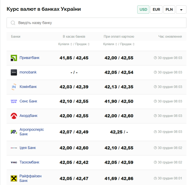Click the Sense Bank logo icon
The image size is (192, 185).
click(x=14, y=101)
